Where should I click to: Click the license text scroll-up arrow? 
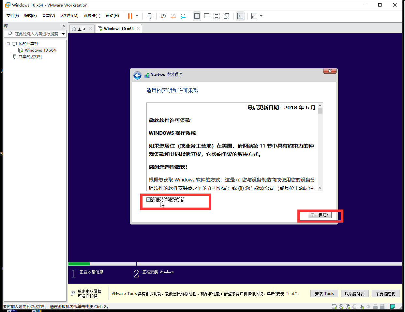(320, 106)
